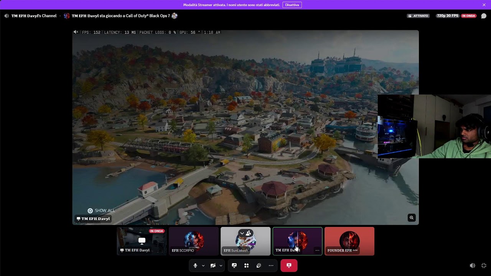Open the call bar more options dots

pos(271,265)
